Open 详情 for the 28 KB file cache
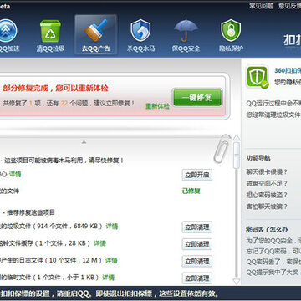 [99, 243]
